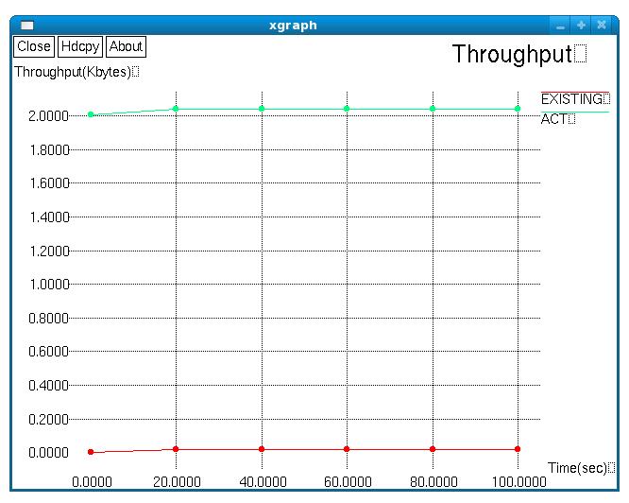Click the 1.8000 y-axis value
Image resolution: width=629 pixels, height=503 pixels.
50,150
